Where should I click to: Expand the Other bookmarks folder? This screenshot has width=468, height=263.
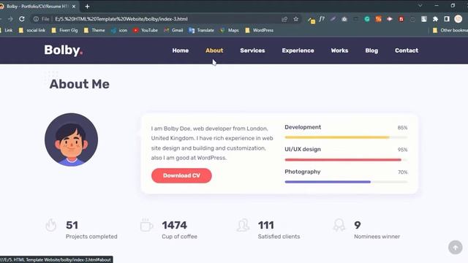click(x=450, y=30)
